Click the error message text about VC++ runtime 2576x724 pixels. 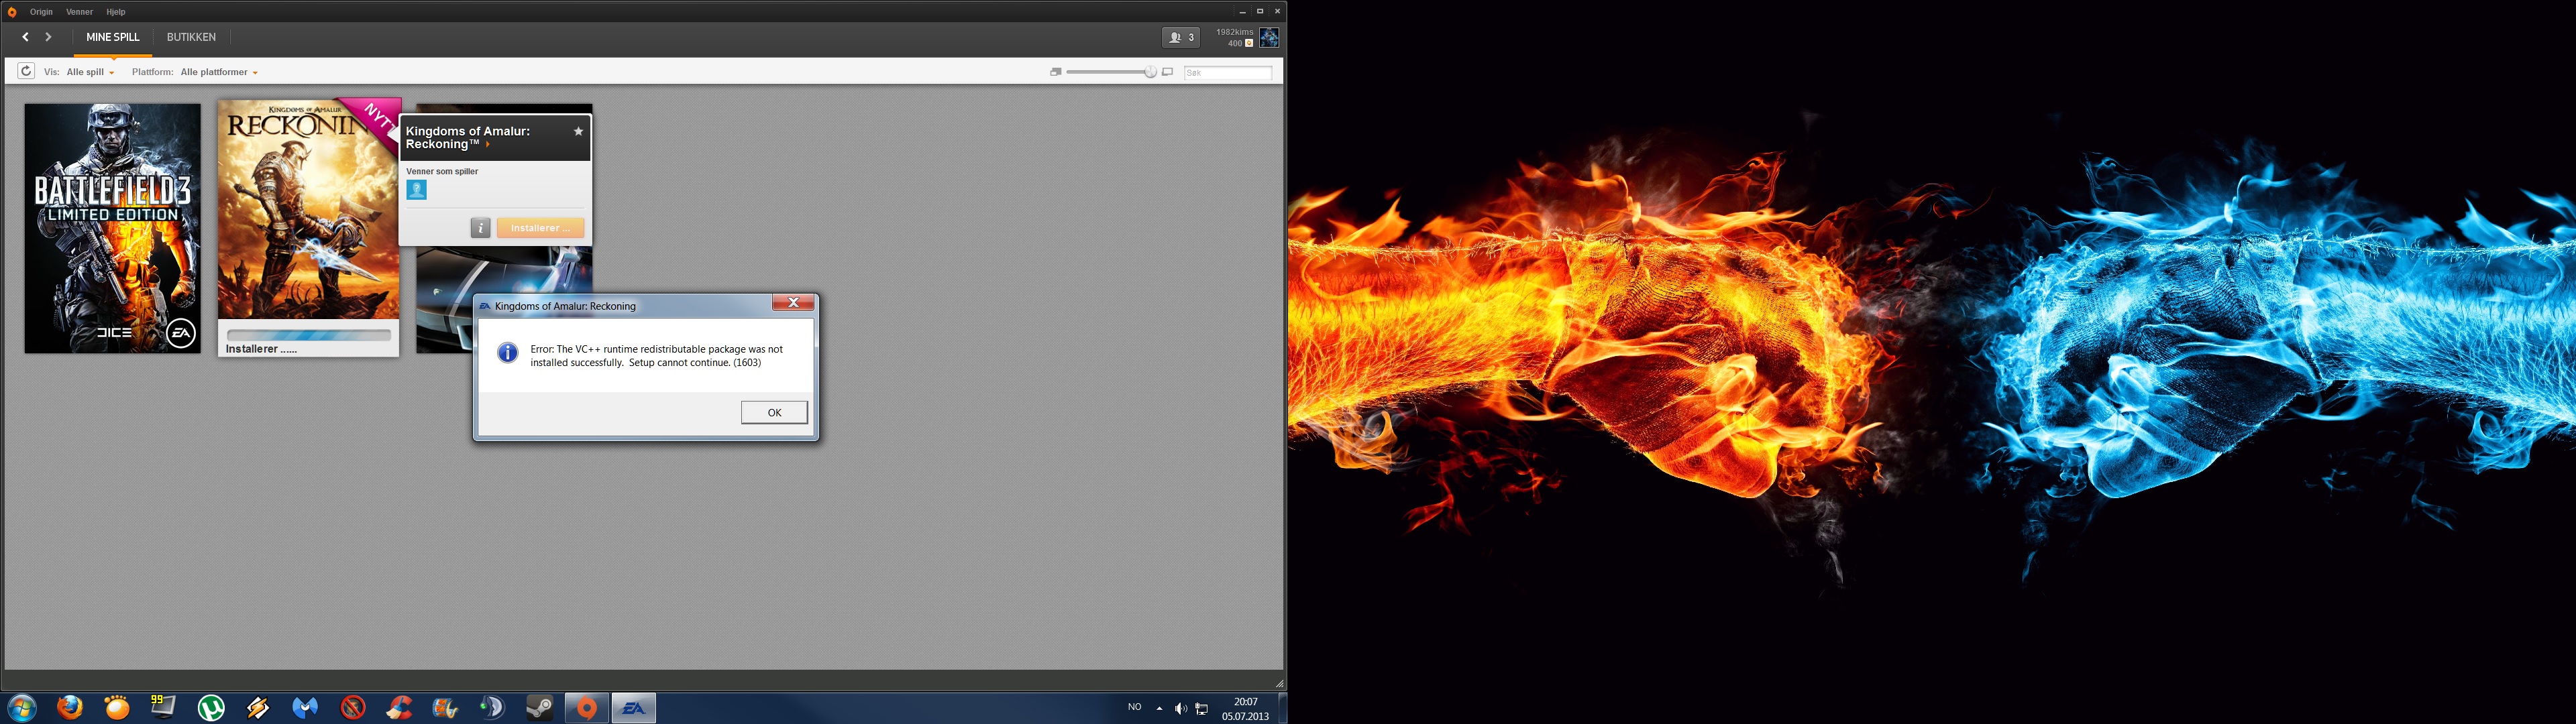(657, 356)
